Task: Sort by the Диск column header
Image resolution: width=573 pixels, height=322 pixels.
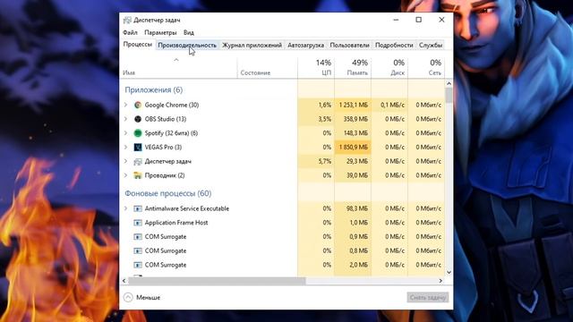Action: coord(389,68)
